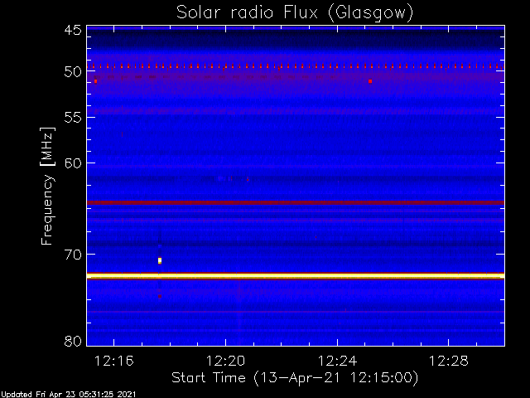Click the 60 frequency tick label
The image size is (530, 398).
[73, 163]
